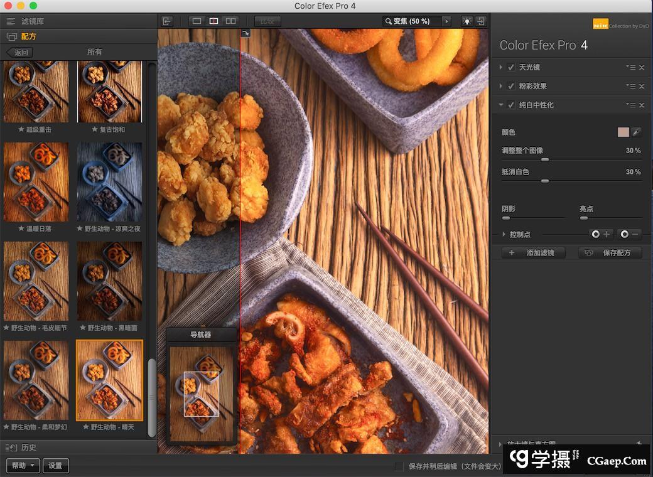The image size is (653, 477).
Task: Remove the 天光镜 filter with X
Action: [x=642, y=68]
